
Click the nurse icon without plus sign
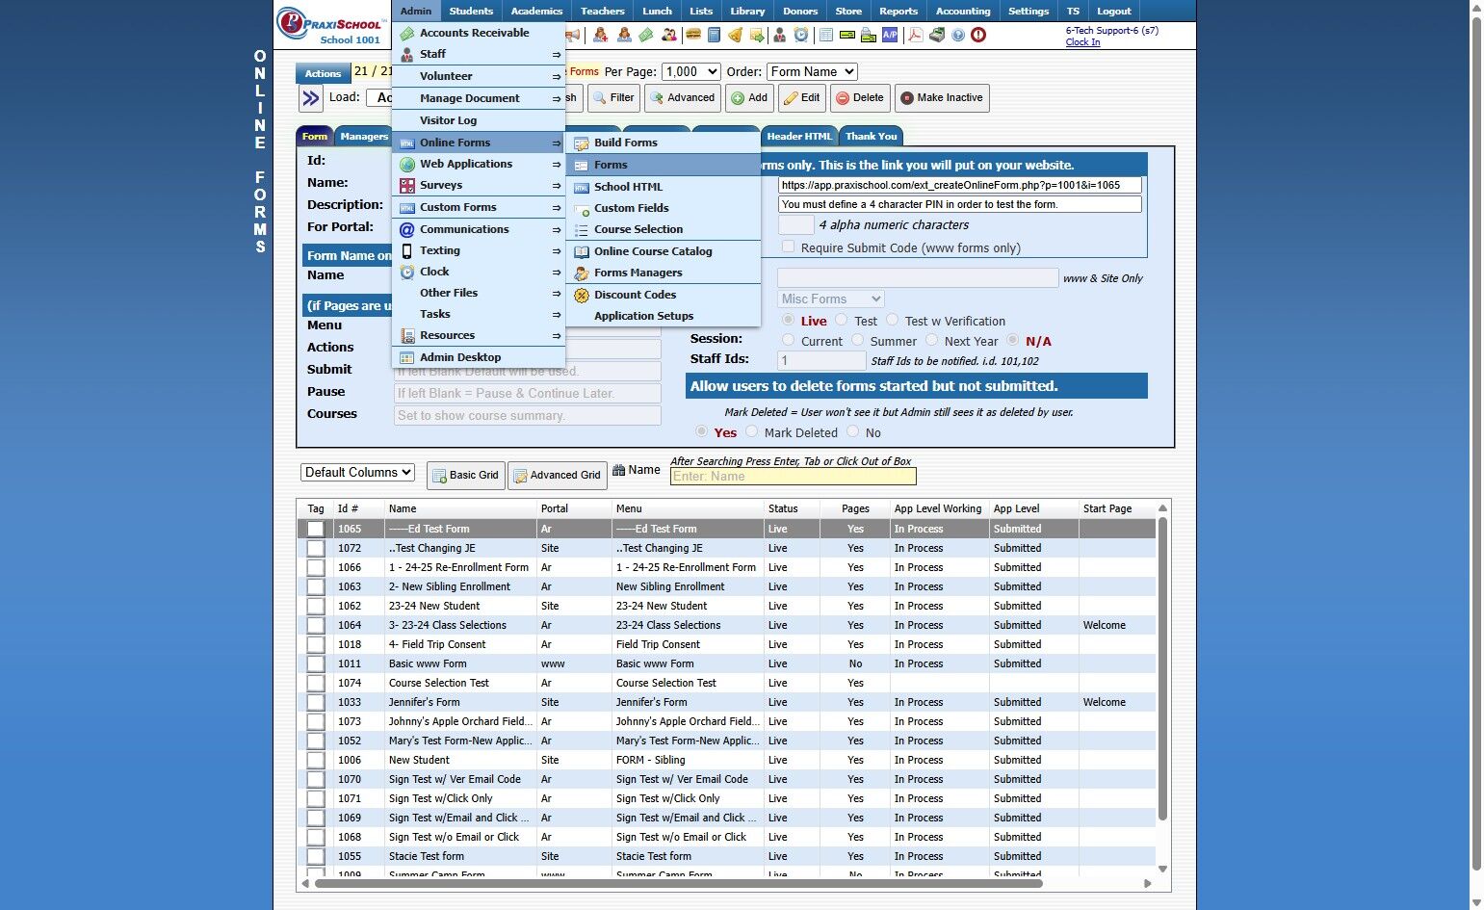click(x=624, y=36)
